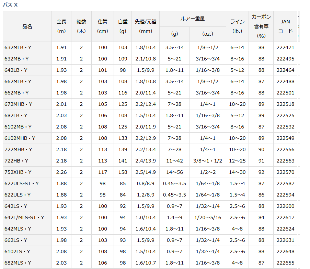Select the ルアー重量 column header
Screen dimensions: 310x269
(x=193, y=19)
